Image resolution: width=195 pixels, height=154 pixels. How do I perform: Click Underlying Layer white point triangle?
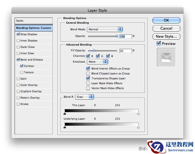pyautogui.click(x=138, y=127)
